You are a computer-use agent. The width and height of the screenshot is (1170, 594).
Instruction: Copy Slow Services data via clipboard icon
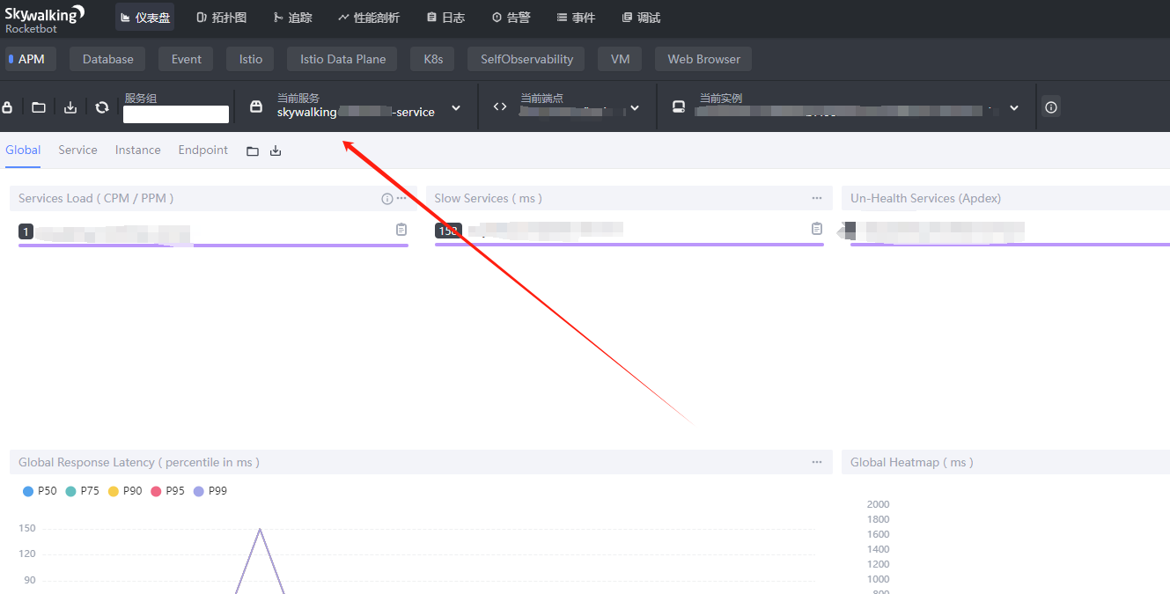click(x=816, y=228)
